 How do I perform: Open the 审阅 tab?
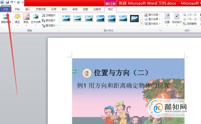(x=75, y=9)
